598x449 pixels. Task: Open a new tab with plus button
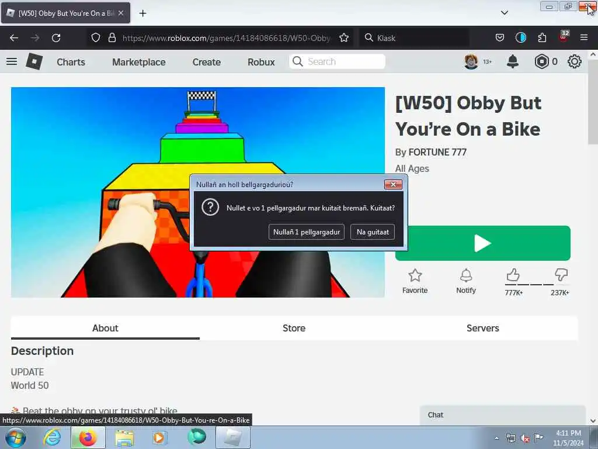pos(142,13)
